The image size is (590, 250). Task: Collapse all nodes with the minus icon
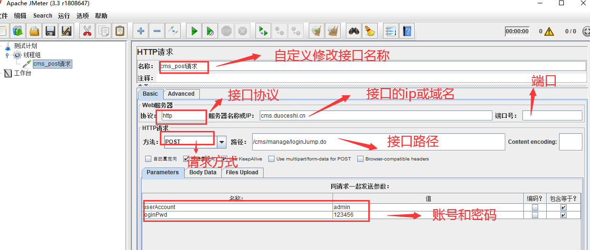pyautogui.click(x=157, y=31)
